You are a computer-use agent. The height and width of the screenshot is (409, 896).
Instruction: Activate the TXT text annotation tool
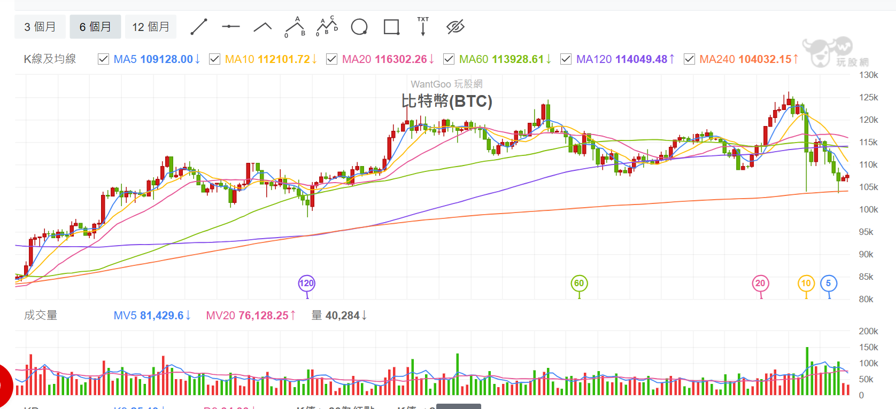(423, 27)
